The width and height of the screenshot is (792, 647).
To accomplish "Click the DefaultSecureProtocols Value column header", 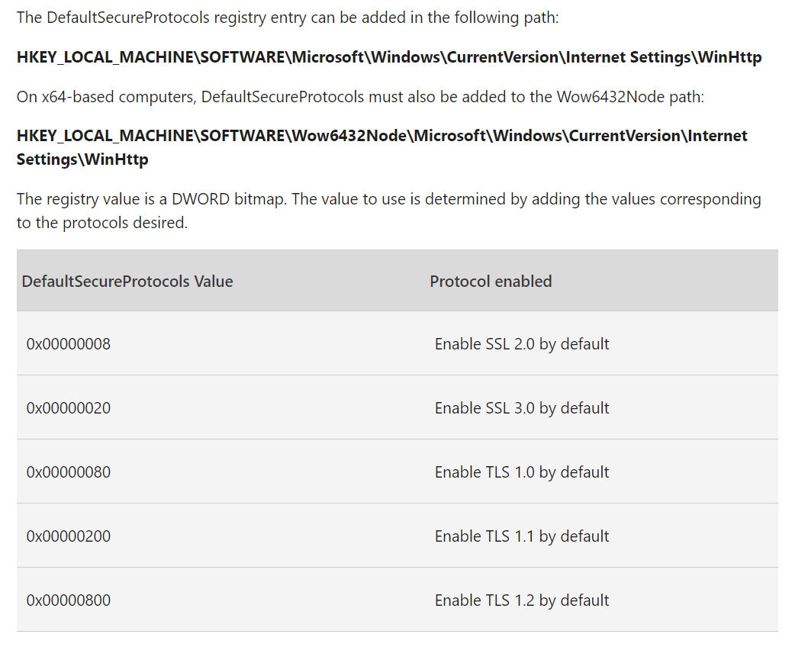I will pos(127,282).
